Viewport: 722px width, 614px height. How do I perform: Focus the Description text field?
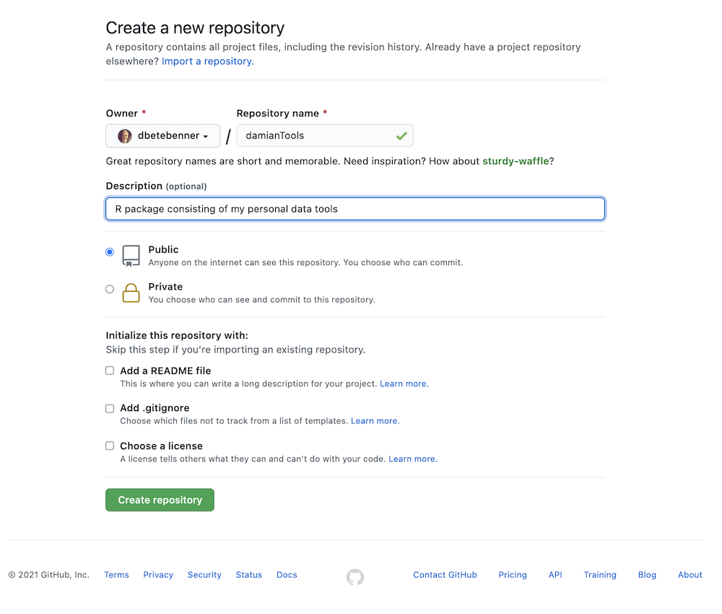355,209
